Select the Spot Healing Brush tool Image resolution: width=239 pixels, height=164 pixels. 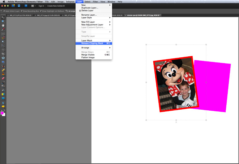tap(3, 70)
